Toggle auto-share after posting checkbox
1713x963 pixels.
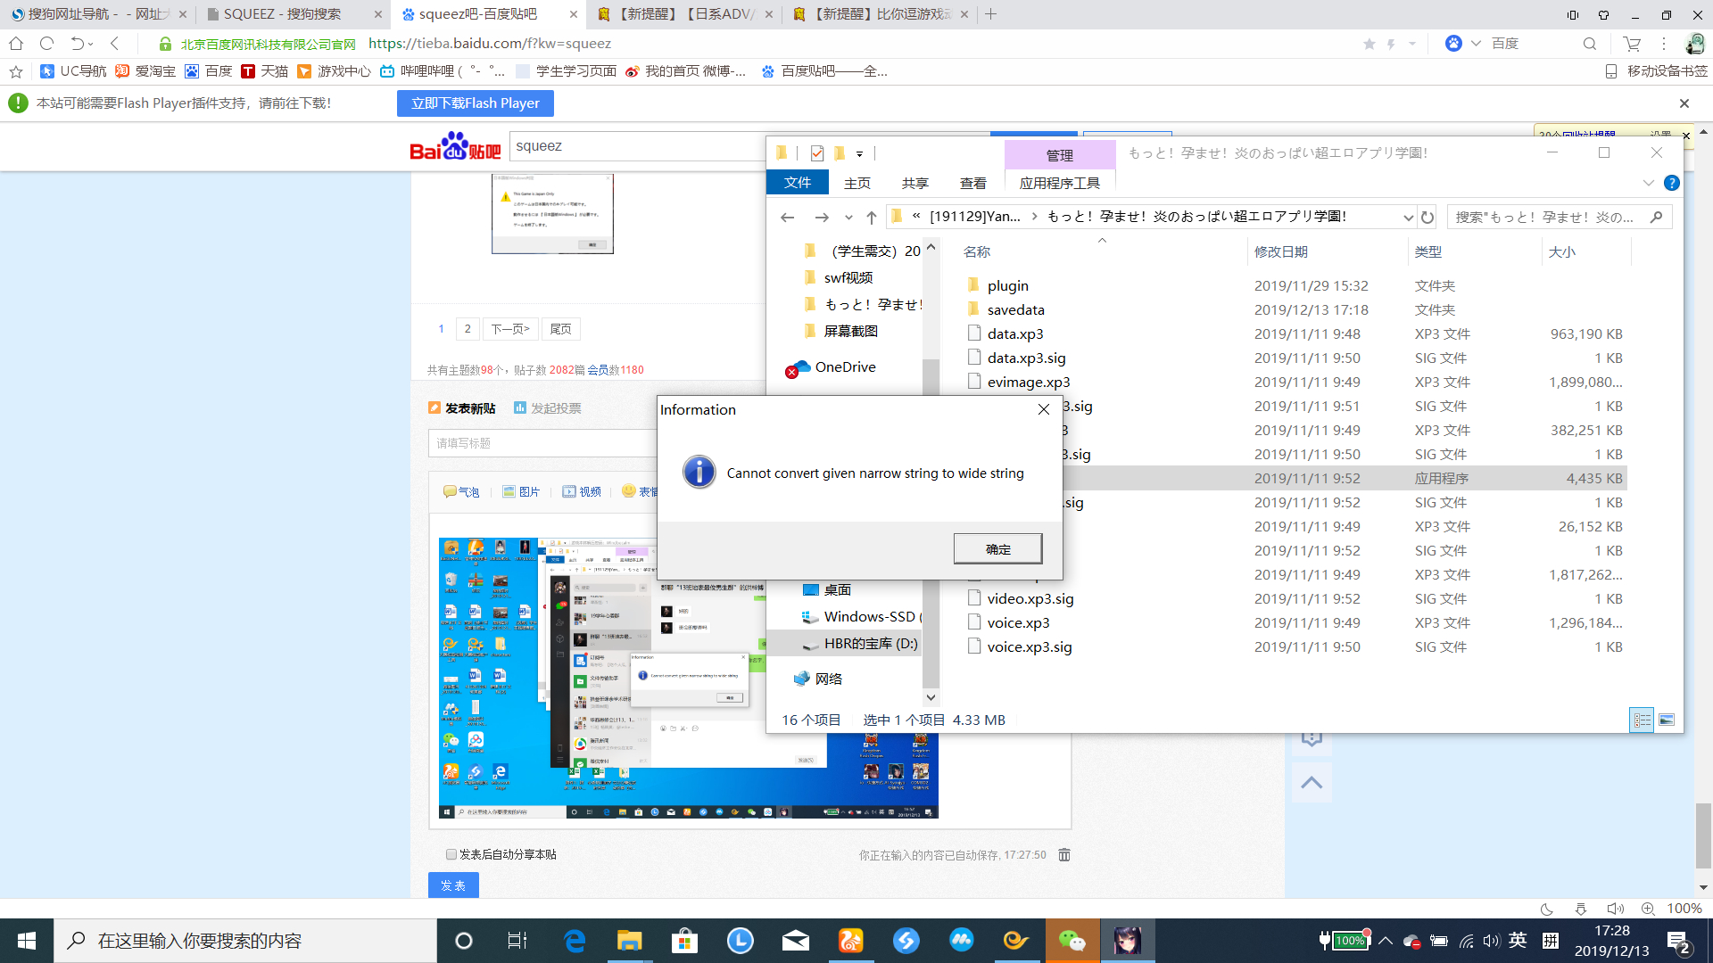[x=451, y=854]
